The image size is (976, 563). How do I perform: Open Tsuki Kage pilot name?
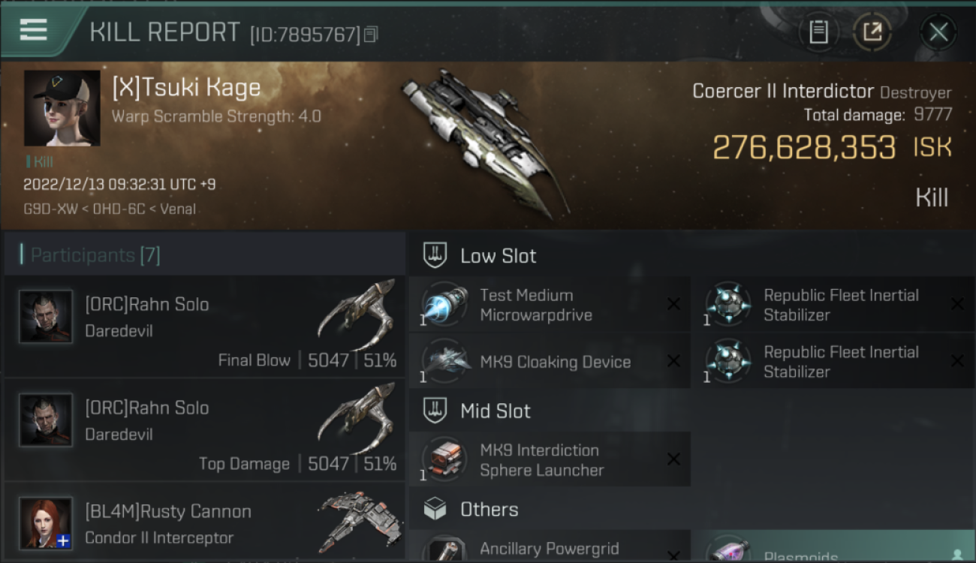click(x=186, y=88)
